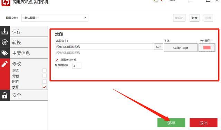Click the pencil icon beside 修改
This screenshot has height=130, width=221.
click(x=4, y=64)
